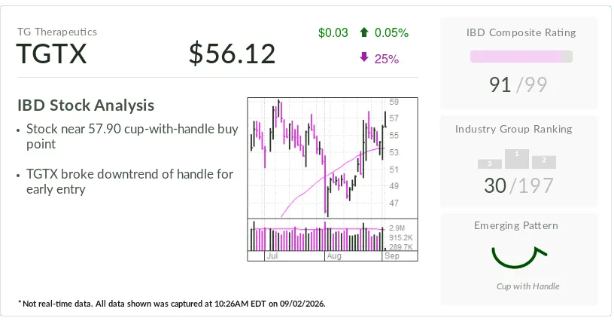This screenshot has width=614, height=324.
Task: Click the third place podium block
Action: (490, 164)
